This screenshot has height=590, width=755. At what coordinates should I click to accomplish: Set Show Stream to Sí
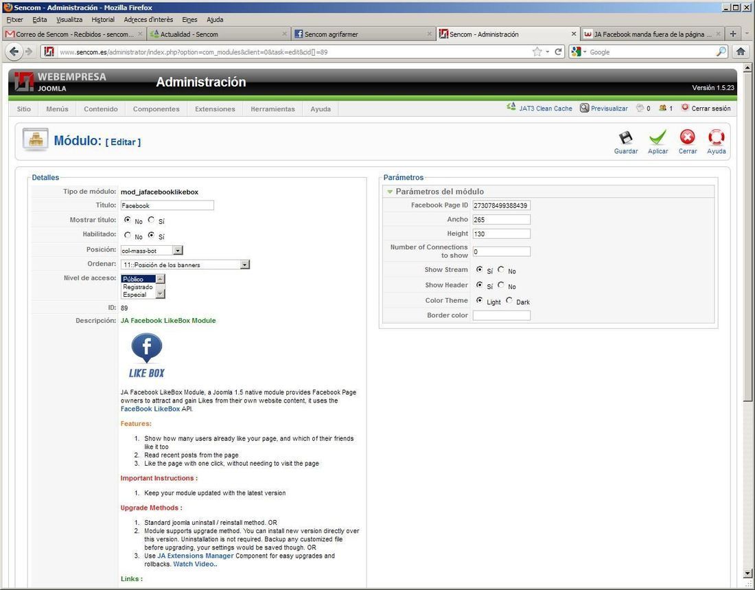coord(480,269)
